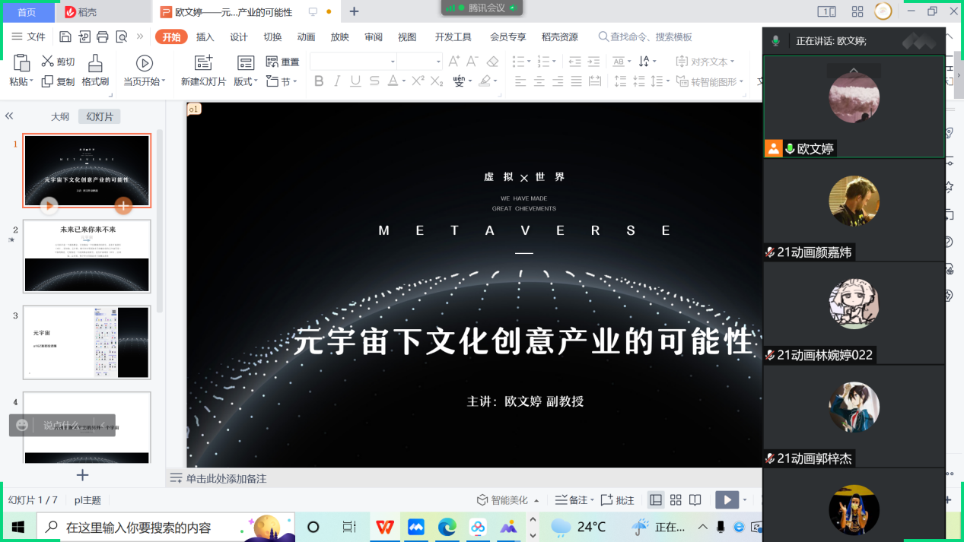The height and width of the screenshot is (542, 964).
Task: Align text right
Action: [x=558, y=81]
